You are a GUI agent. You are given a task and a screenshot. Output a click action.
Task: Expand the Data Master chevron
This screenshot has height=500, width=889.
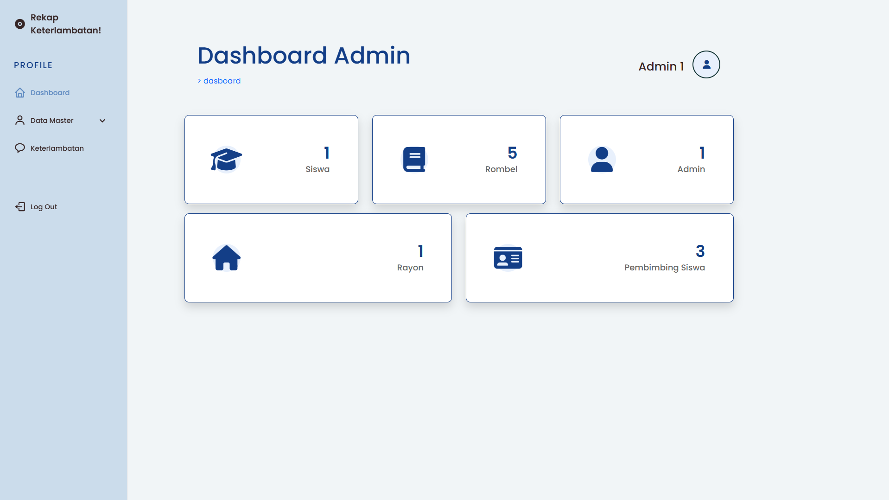pos(102,121)
